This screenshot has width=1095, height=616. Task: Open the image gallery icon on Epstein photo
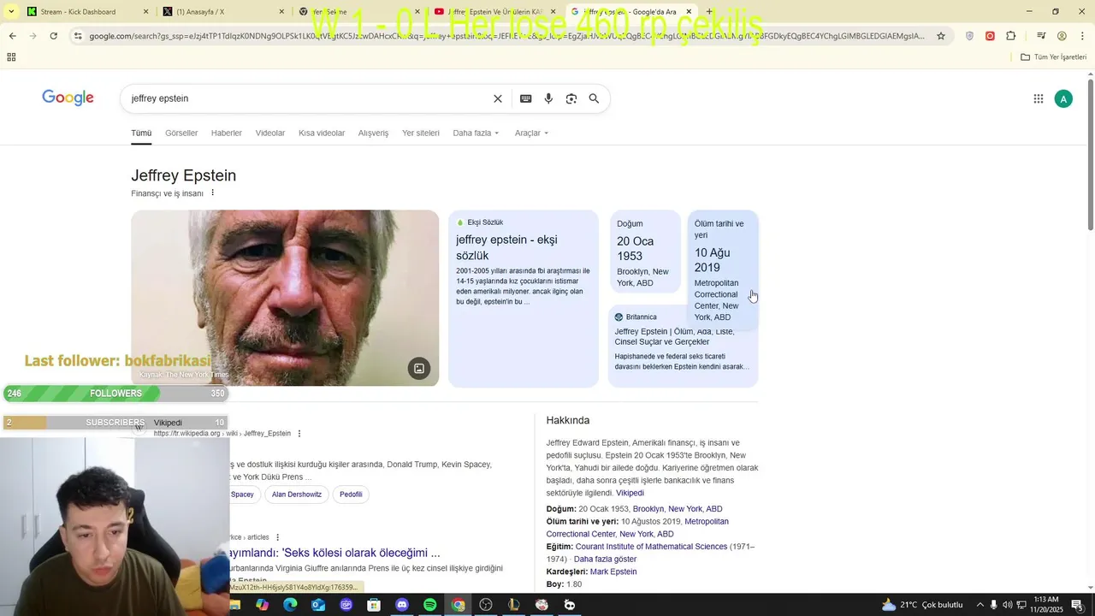419,369
